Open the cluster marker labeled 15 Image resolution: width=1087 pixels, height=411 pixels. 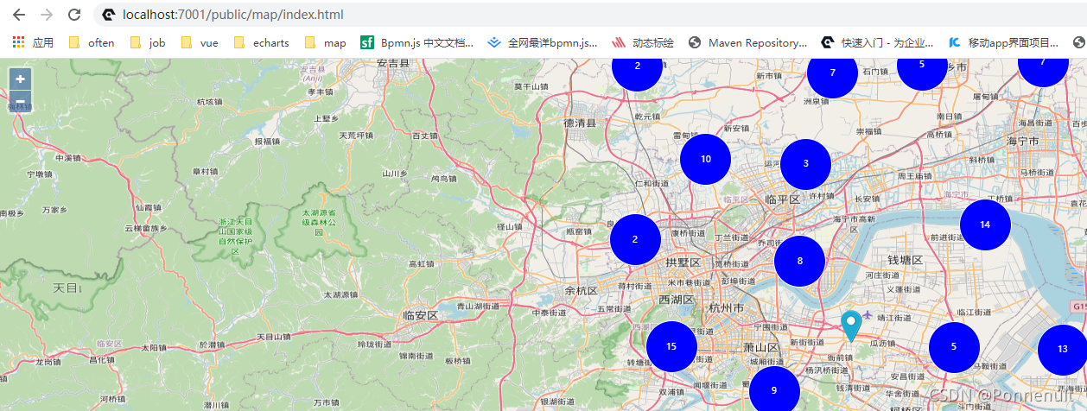[x=671, y=346]
